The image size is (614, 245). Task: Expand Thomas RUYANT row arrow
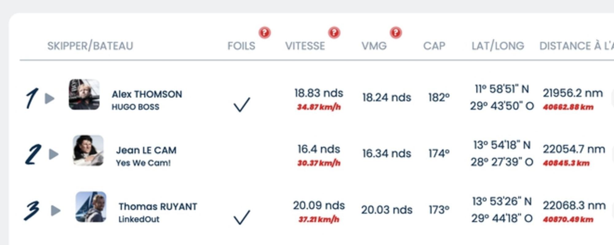pos(56,211)
